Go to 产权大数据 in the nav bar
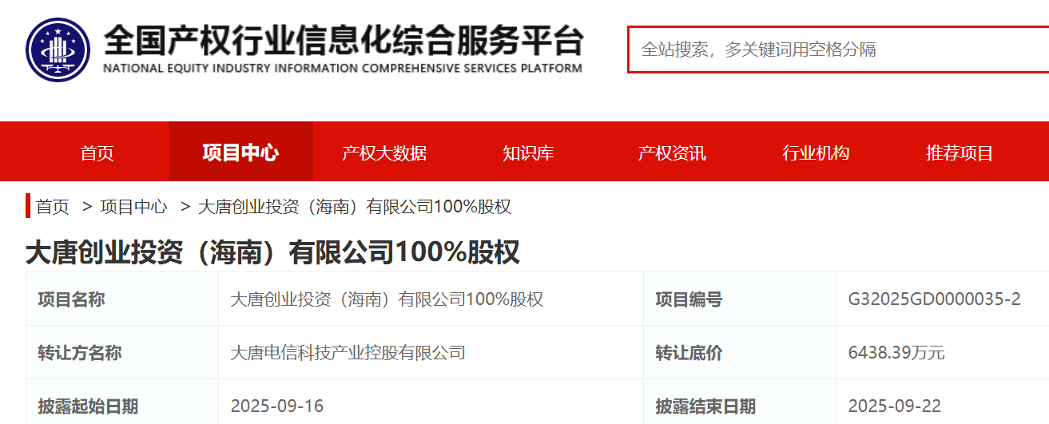This screenshot has height=424, width=1049. point(384,153)
